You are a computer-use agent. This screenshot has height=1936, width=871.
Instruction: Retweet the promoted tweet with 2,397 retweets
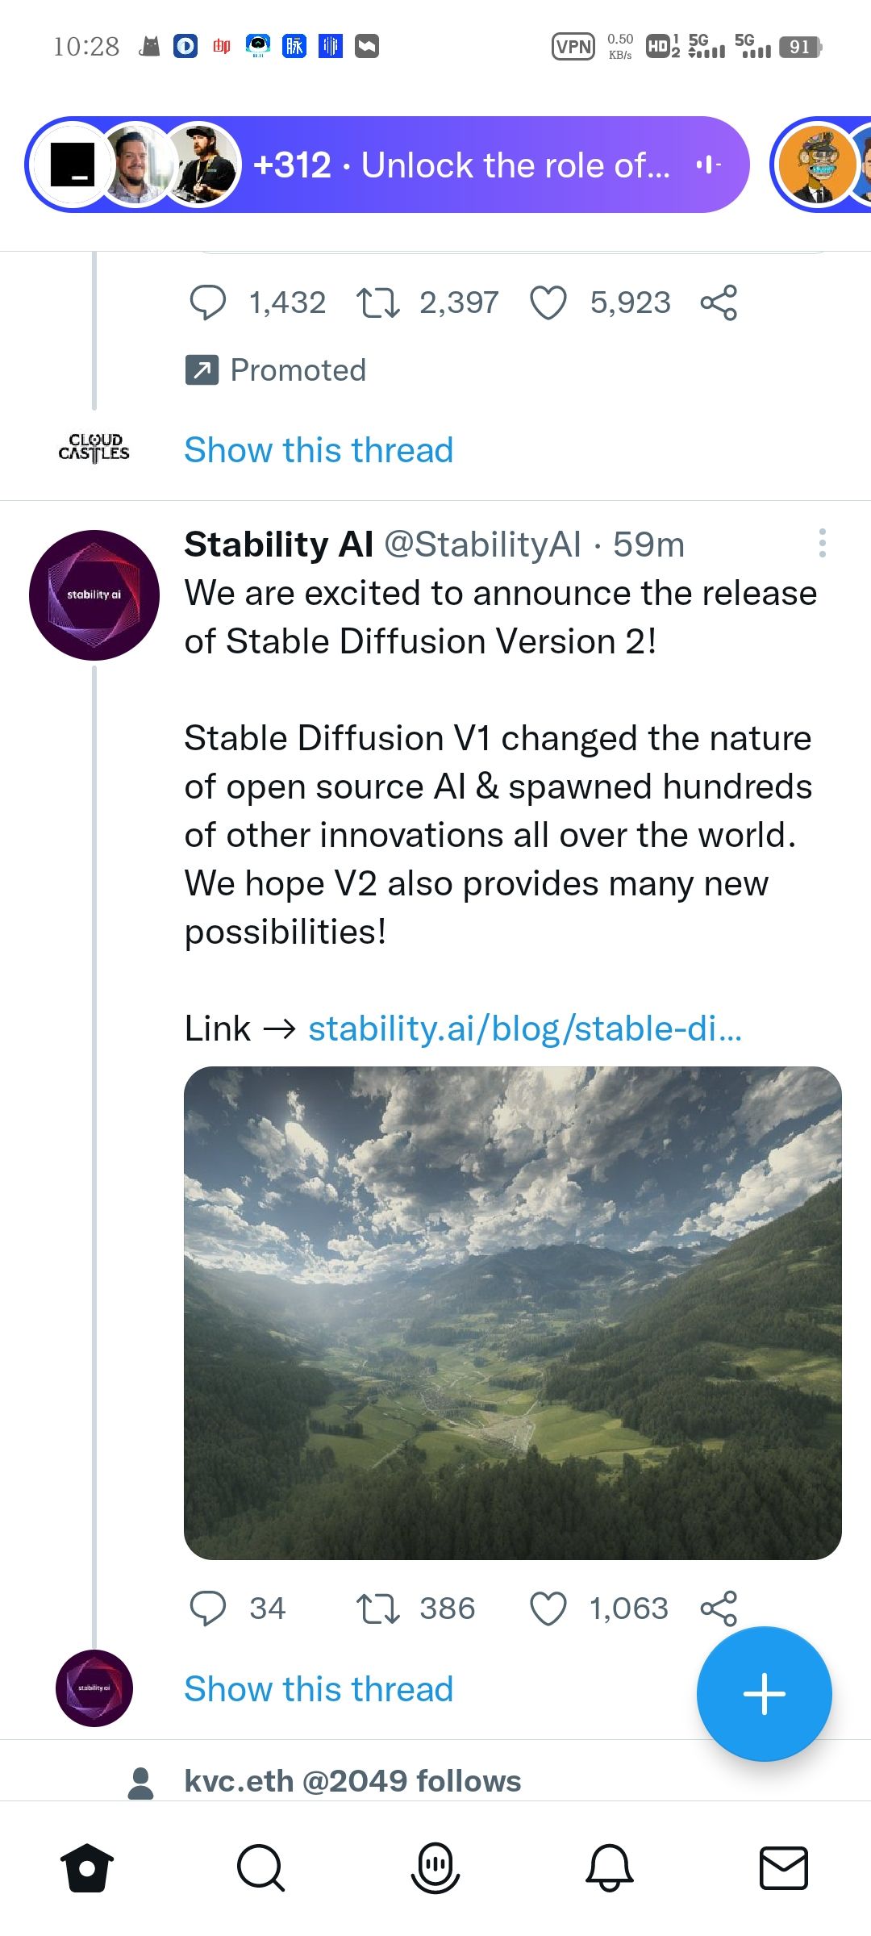(x=377, y=303)
